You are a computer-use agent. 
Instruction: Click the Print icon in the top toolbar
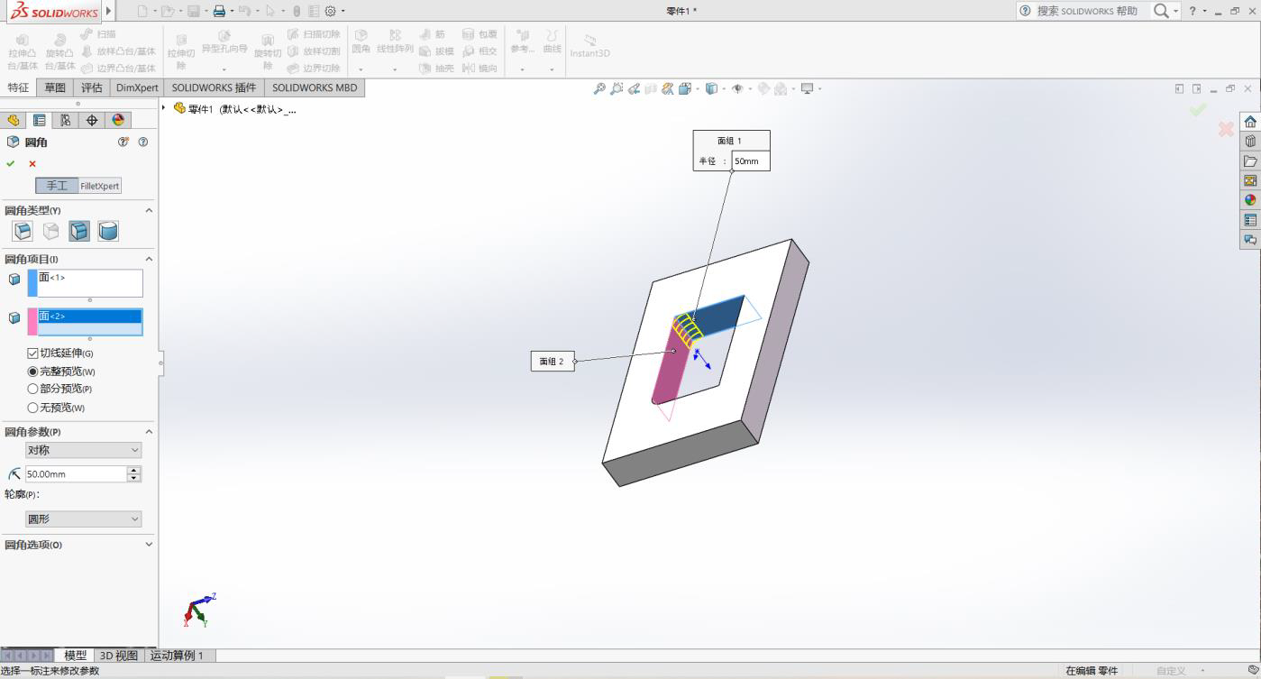click(x=219, y=11)
